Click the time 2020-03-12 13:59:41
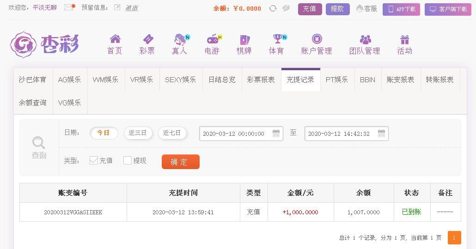The image size is (476, 249). click(183, 213)
